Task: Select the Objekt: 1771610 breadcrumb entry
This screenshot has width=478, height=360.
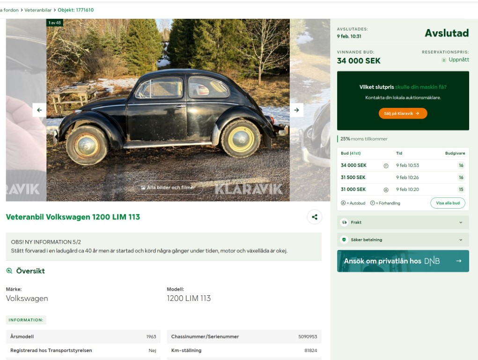Action: coord(75,9)
